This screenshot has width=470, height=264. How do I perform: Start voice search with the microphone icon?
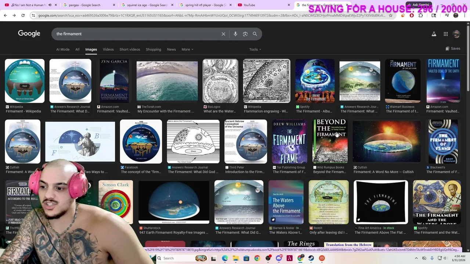click(235, 34)
